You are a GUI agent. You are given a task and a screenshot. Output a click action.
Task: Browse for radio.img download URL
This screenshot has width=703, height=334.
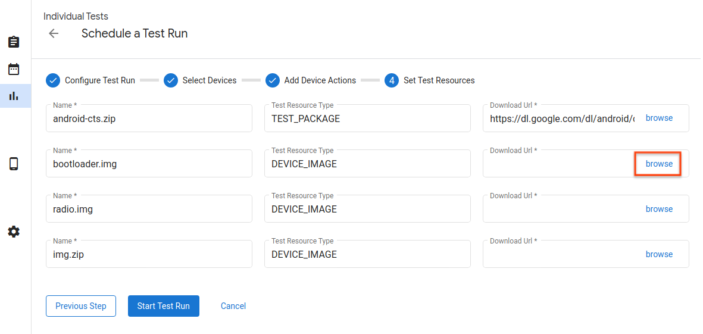(659, 209)
